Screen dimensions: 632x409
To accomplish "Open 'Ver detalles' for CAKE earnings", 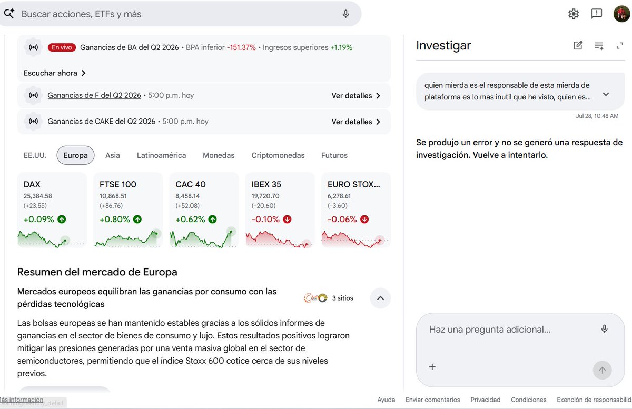I will click(x=356, y=122).
